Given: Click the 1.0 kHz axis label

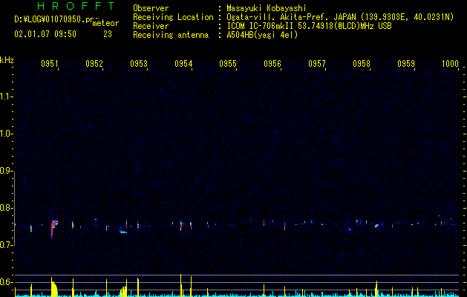Looking at the screenshot, I should pyautogui.click(x=6, y=134).
